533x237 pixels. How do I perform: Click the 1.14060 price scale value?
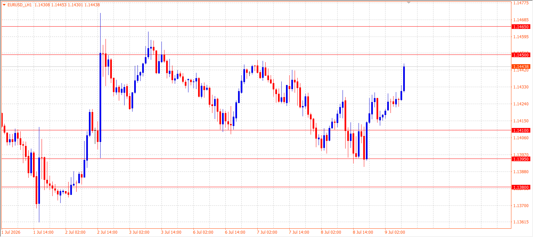pos(521,138)
